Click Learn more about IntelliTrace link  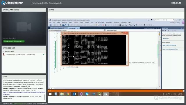pyautogui.click(x=170, y=49)
